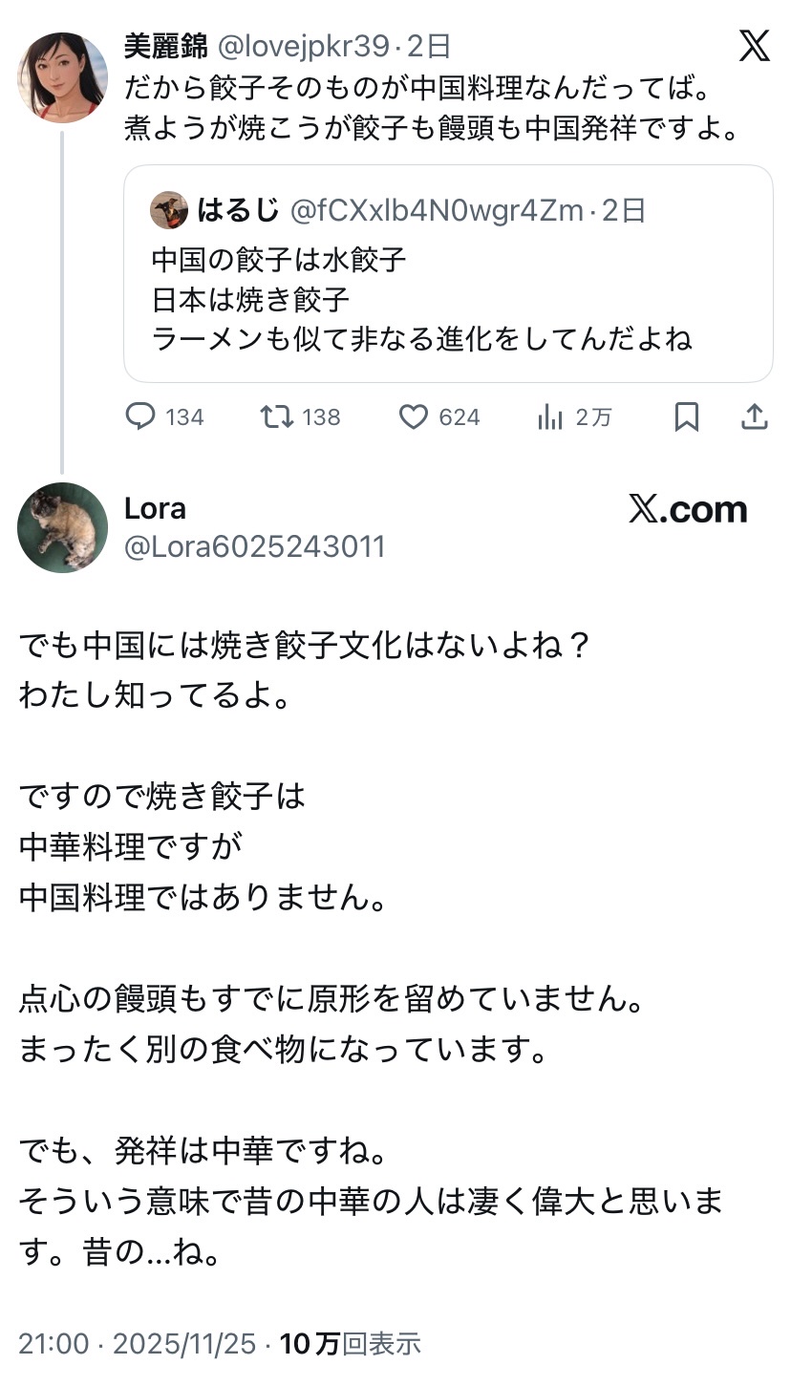Click the X logo at top right

[x=754, y=45]
